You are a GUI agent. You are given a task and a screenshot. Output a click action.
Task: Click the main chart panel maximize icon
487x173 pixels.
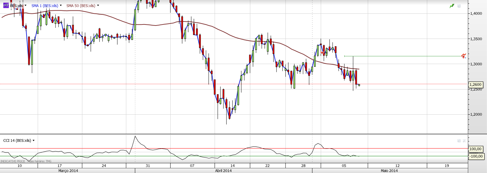459,6
